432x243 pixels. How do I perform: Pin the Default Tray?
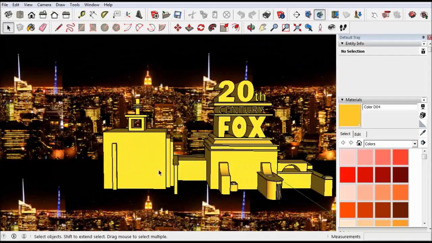tap(423, 37)
